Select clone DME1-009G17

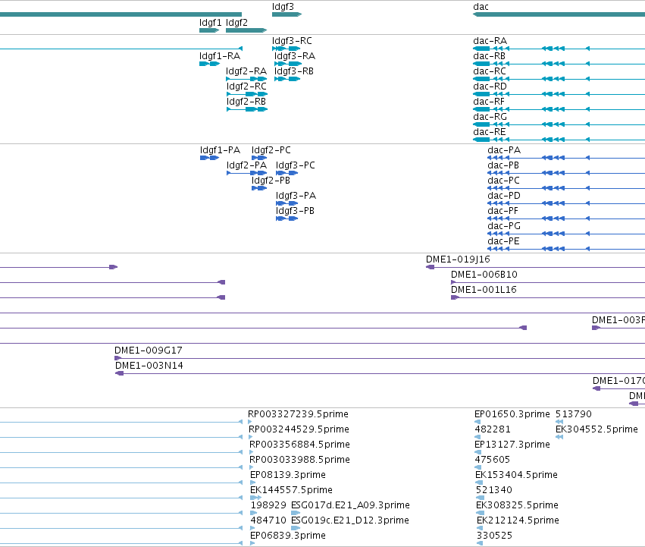point(380,358)
